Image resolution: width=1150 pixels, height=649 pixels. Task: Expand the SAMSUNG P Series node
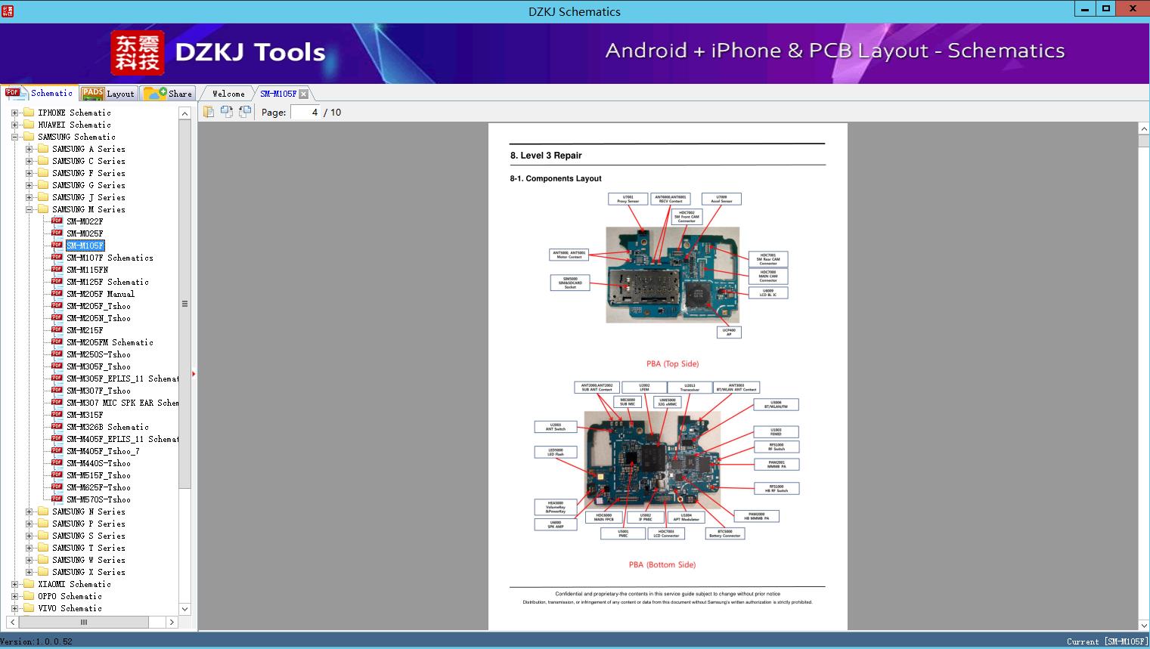pyautogui.click(x=29, y=524)
